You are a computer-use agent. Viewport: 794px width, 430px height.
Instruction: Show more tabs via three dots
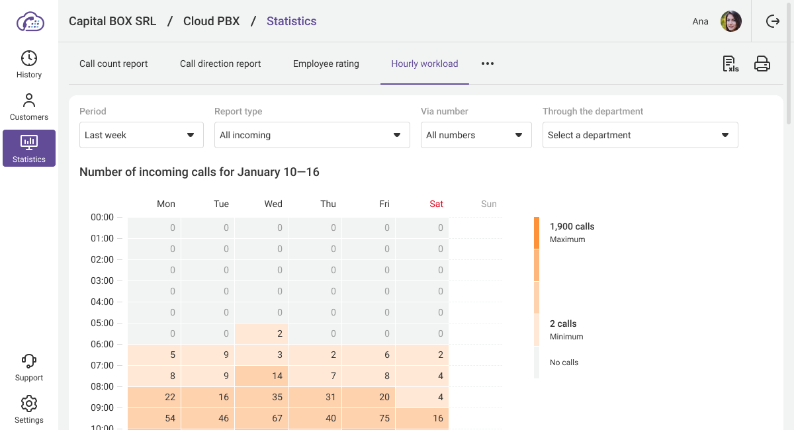(488, 64)
